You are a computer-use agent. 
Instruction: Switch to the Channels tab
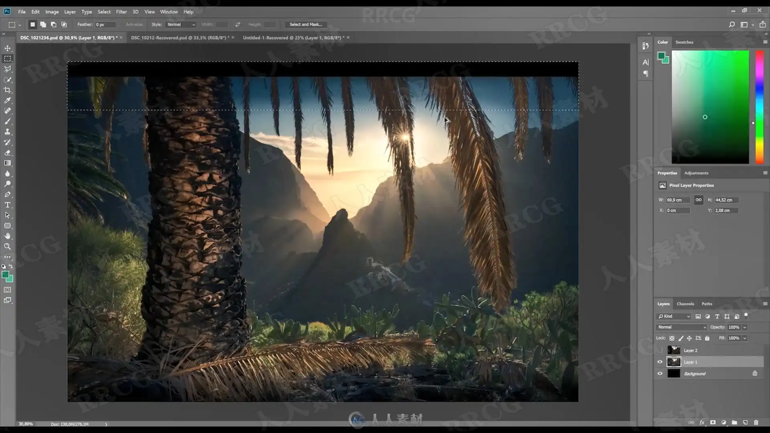[x=685, y=304]
